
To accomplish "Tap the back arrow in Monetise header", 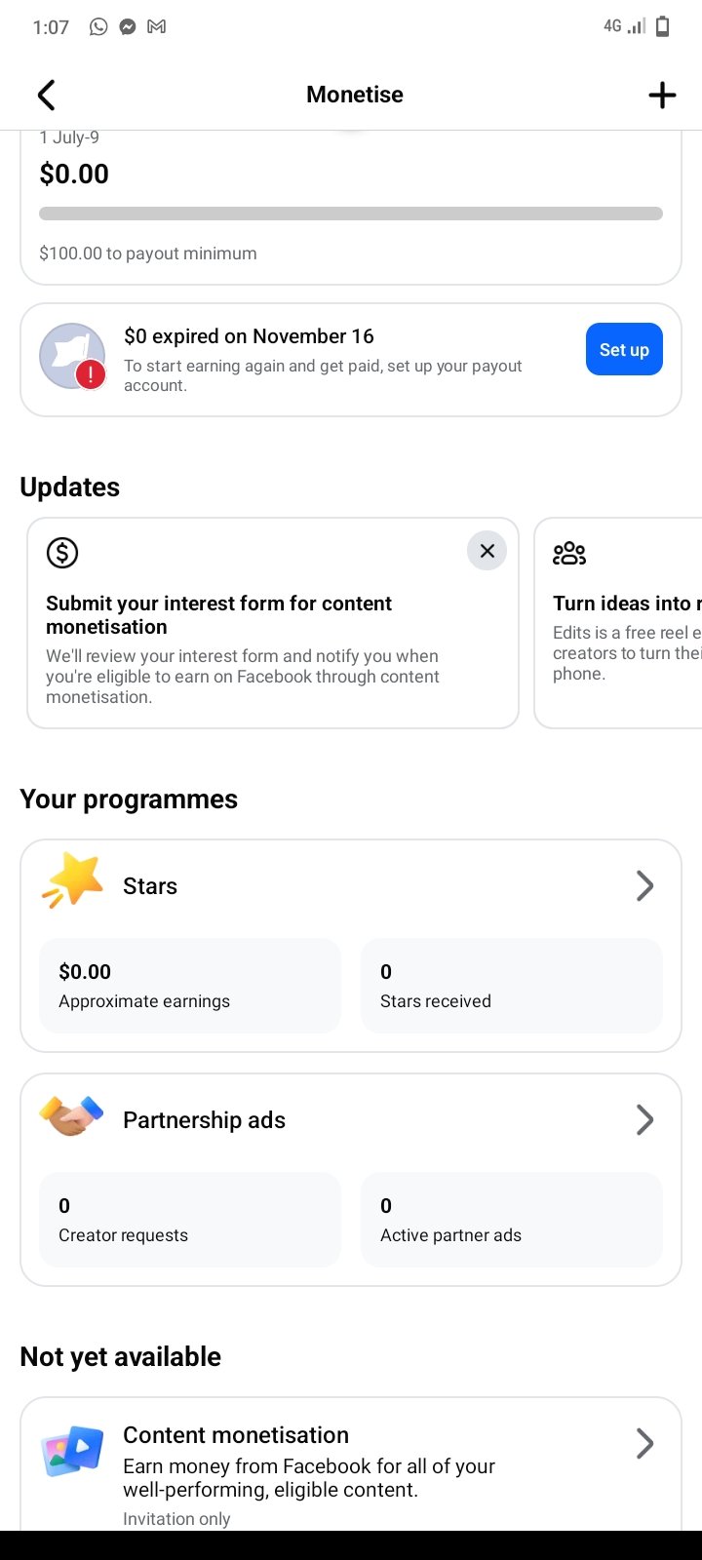I will pyautogui.click(x=46, y=95).
